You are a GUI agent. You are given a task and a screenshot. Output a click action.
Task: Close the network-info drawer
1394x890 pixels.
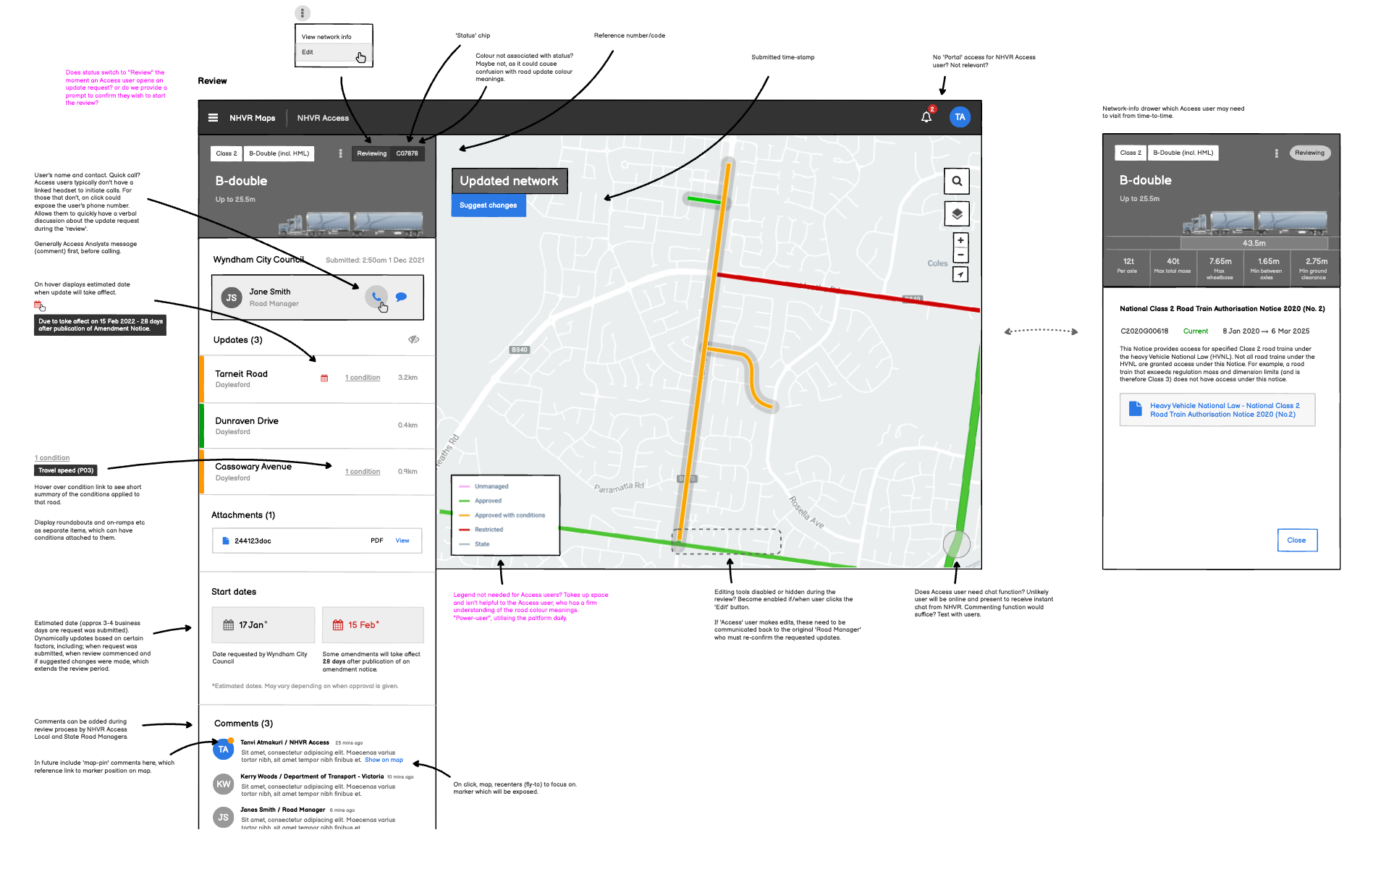tap(1296, 541)
